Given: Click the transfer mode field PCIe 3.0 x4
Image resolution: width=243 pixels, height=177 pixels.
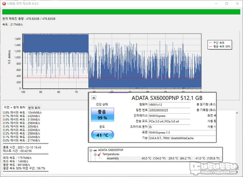Looking at the screenshot, I should point(169,121).
